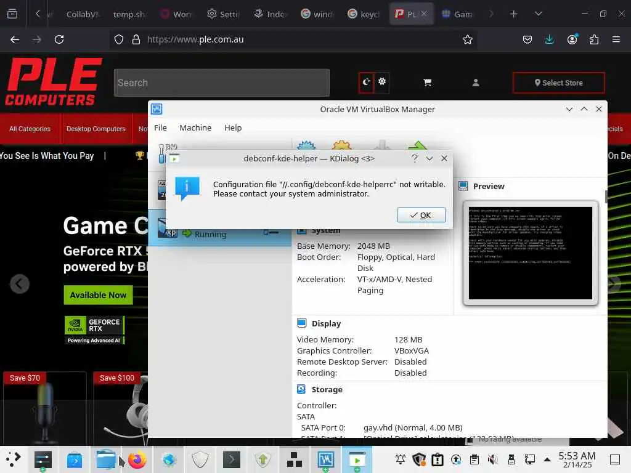Click the 'VBoxVGA' graphics controller value
The width and height of the screenshot is (631, 473).
click(411, 350)
